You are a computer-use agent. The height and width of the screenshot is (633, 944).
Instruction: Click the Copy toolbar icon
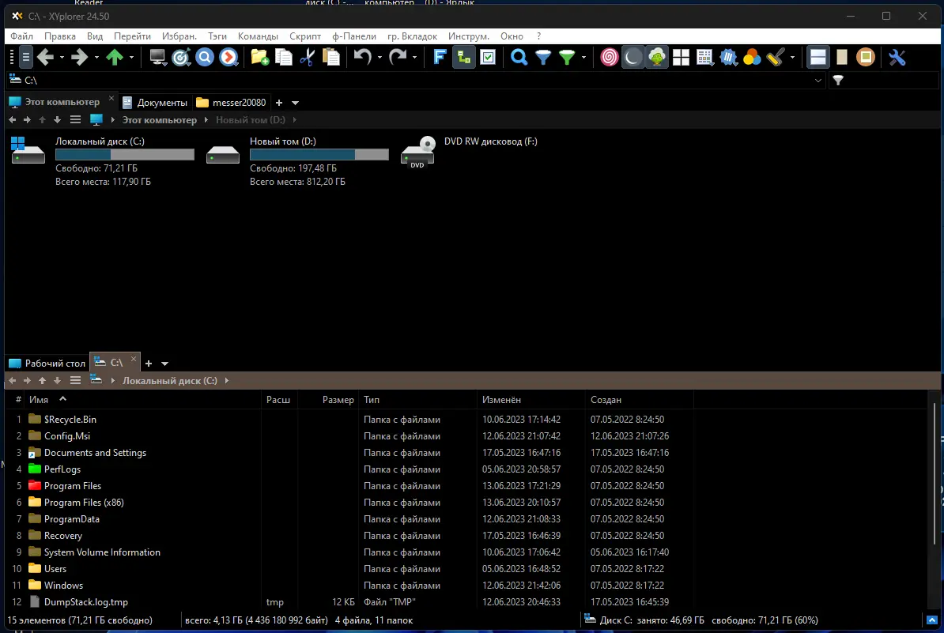(284, 58)
